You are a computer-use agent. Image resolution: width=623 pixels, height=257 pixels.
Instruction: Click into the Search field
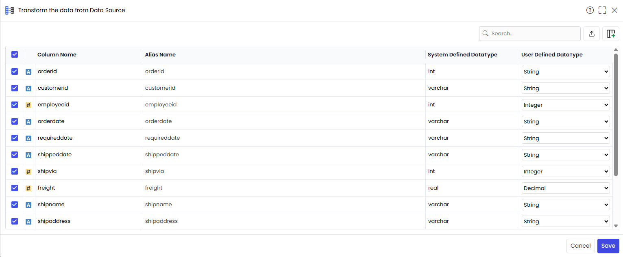530,34
